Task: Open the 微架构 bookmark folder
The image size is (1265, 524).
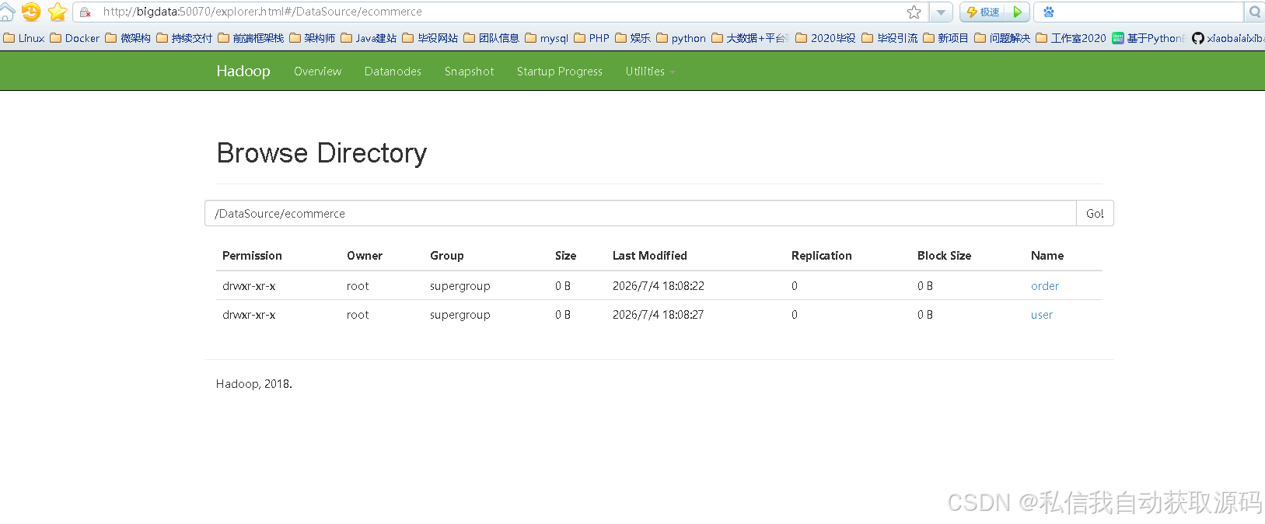Action: pos(128,38)
